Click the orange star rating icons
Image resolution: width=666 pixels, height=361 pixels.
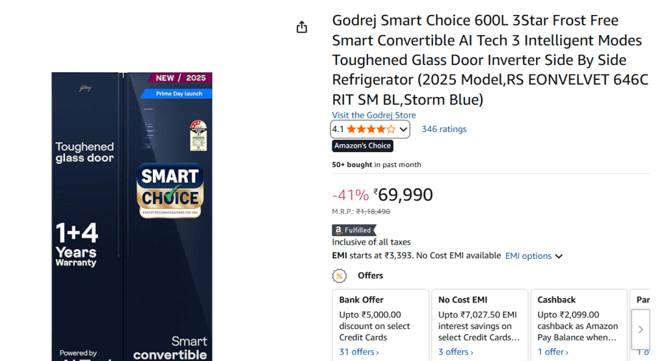tap(371, 129)
